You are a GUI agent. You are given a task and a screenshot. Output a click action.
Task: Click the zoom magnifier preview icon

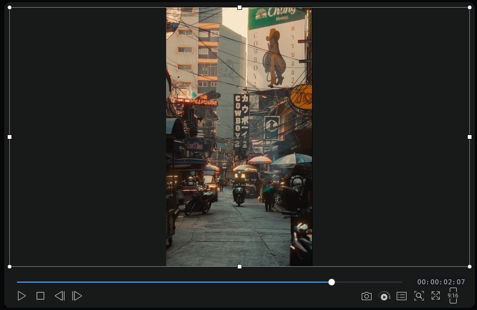(x=419, y=296)
